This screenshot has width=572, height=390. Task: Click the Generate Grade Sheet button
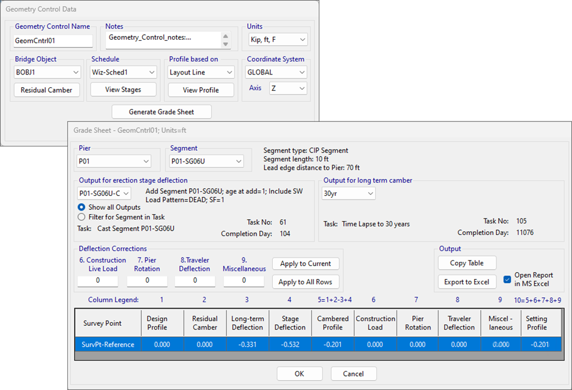162,112
